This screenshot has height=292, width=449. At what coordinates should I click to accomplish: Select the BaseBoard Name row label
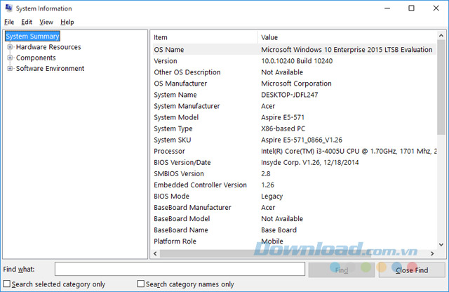point(181,230)
